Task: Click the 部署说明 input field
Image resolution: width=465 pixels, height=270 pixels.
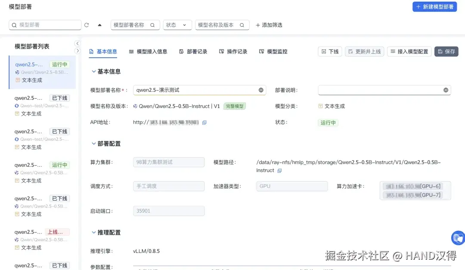Action: [x=384, y=90]
